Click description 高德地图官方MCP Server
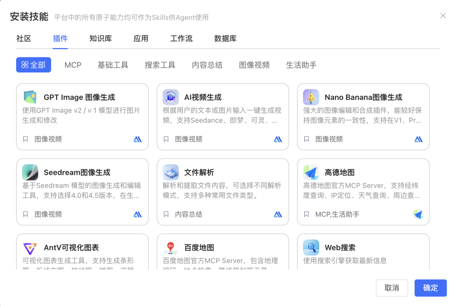The width and height of the screenshot is (456, 306). point(361,191)
